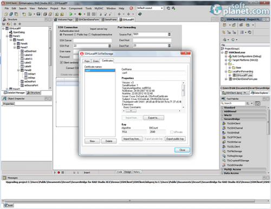Switch to Users tab in dialog
This screenshot has height=209, width=271.
click(96, 61)
